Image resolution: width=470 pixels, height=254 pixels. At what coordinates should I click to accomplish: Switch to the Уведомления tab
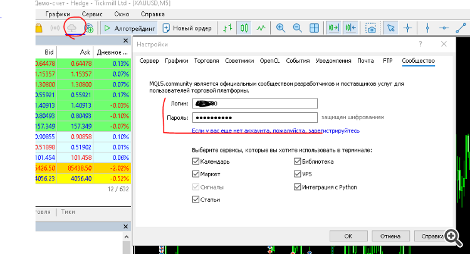[x=333, y=61]
